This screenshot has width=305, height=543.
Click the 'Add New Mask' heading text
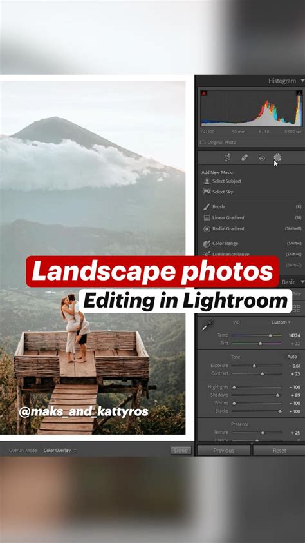coord(217,172)
